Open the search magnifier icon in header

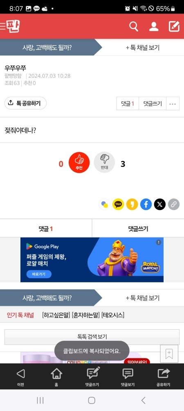134,26
